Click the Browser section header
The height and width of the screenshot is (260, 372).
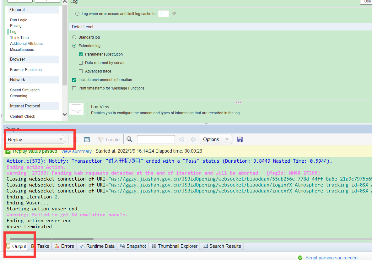34,59
